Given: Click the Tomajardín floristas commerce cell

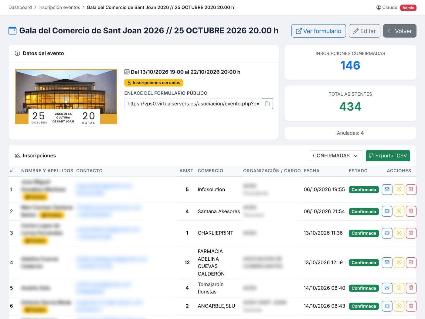Looking at the screenshot, I should coord(211,288).
